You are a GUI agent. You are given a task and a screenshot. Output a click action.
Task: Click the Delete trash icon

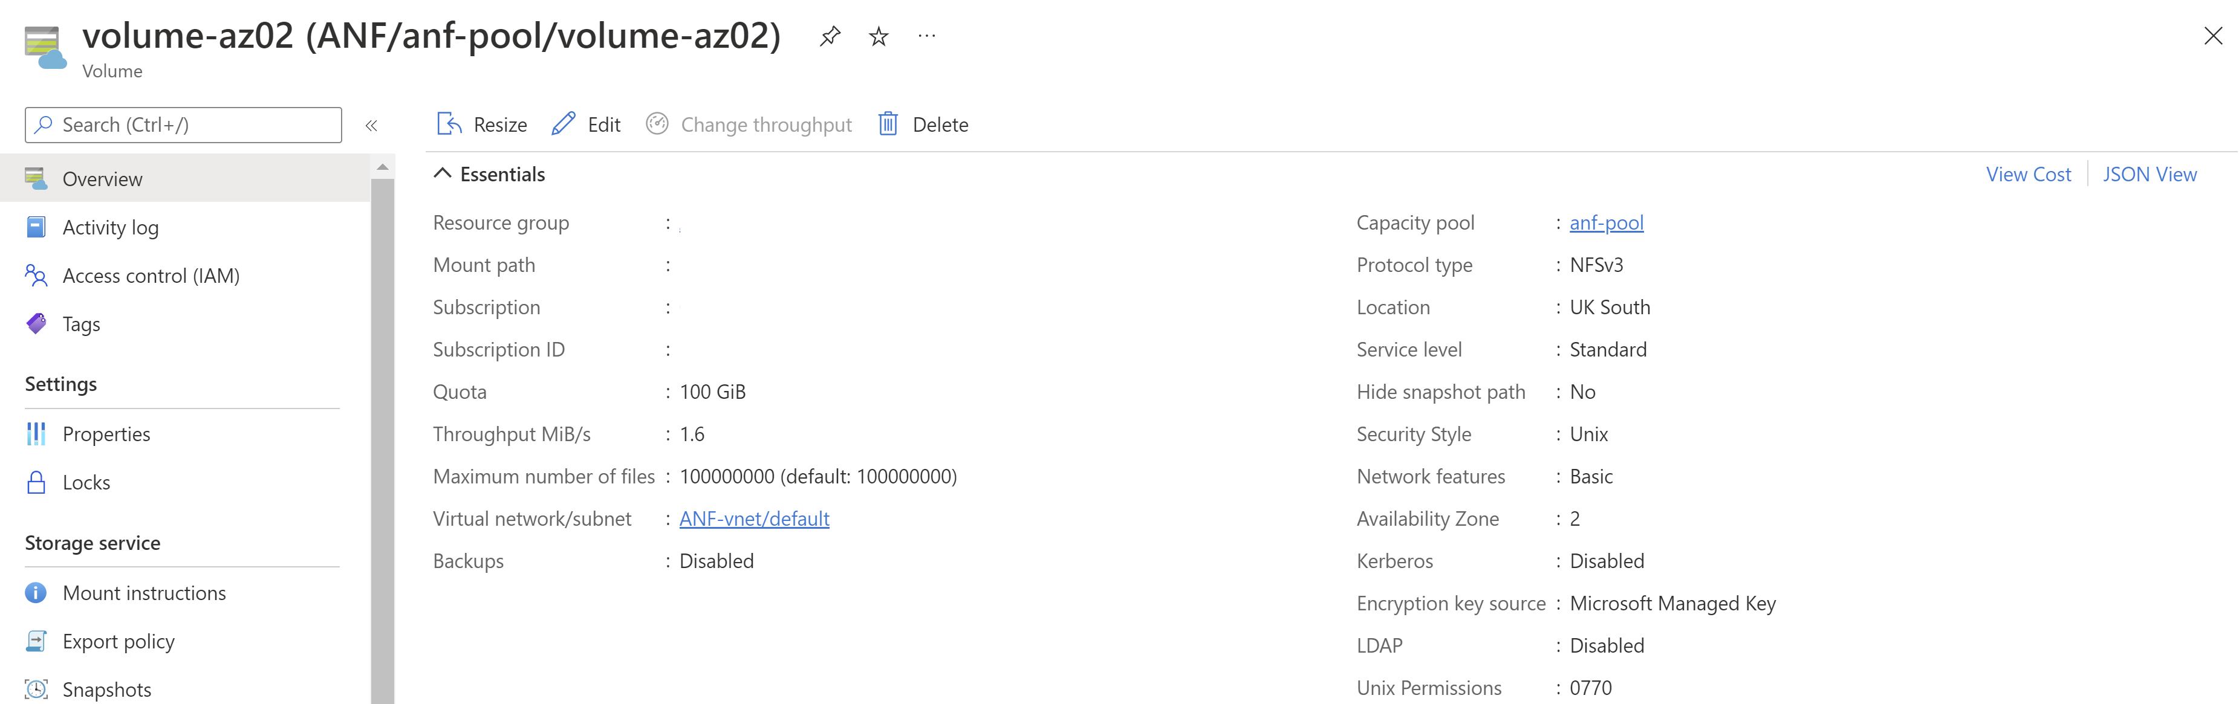point(888,124)
